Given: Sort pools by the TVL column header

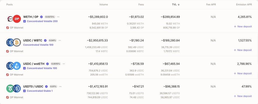Looking at the screenshot, I should (176, 4).
